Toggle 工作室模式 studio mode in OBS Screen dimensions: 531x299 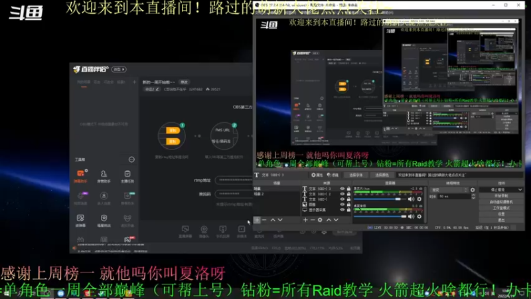click(501, 208)
